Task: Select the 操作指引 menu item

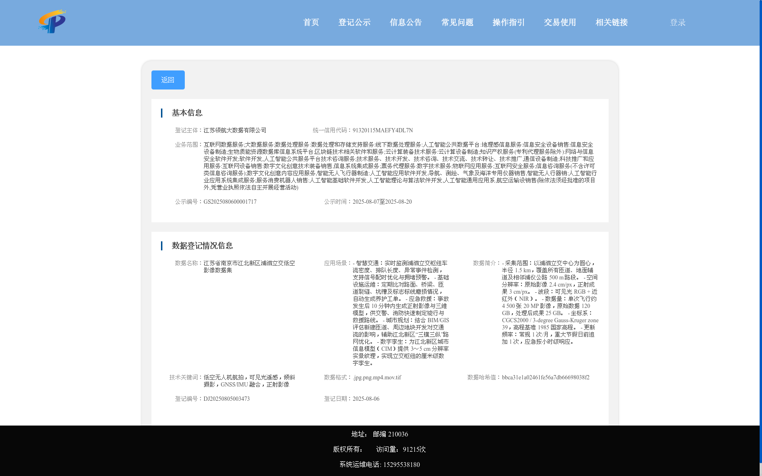Action: tap(509, 22)
